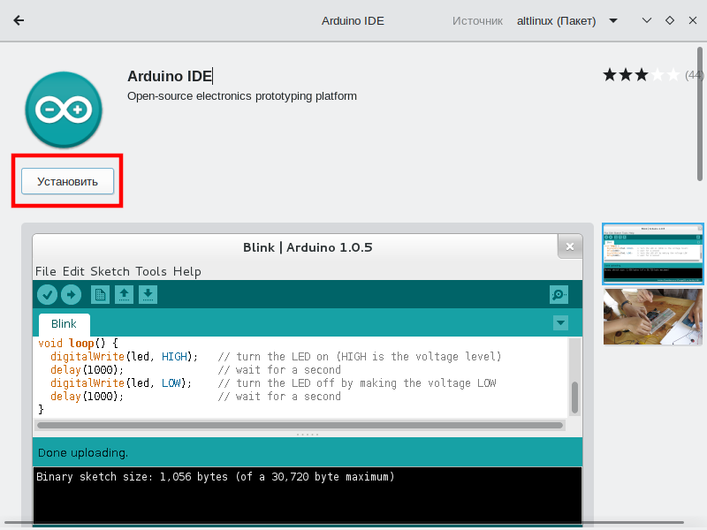
Task: Maximize the window with the diamond icon
Action: point(670,20)
